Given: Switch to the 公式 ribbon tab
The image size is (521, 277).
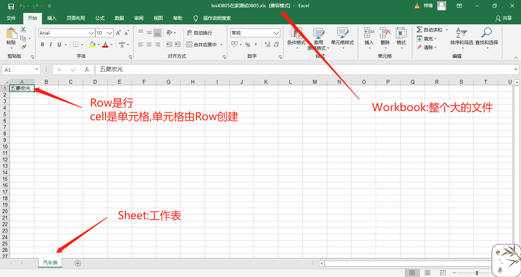Looking at the screenshot, I should (x=100, y=18).
